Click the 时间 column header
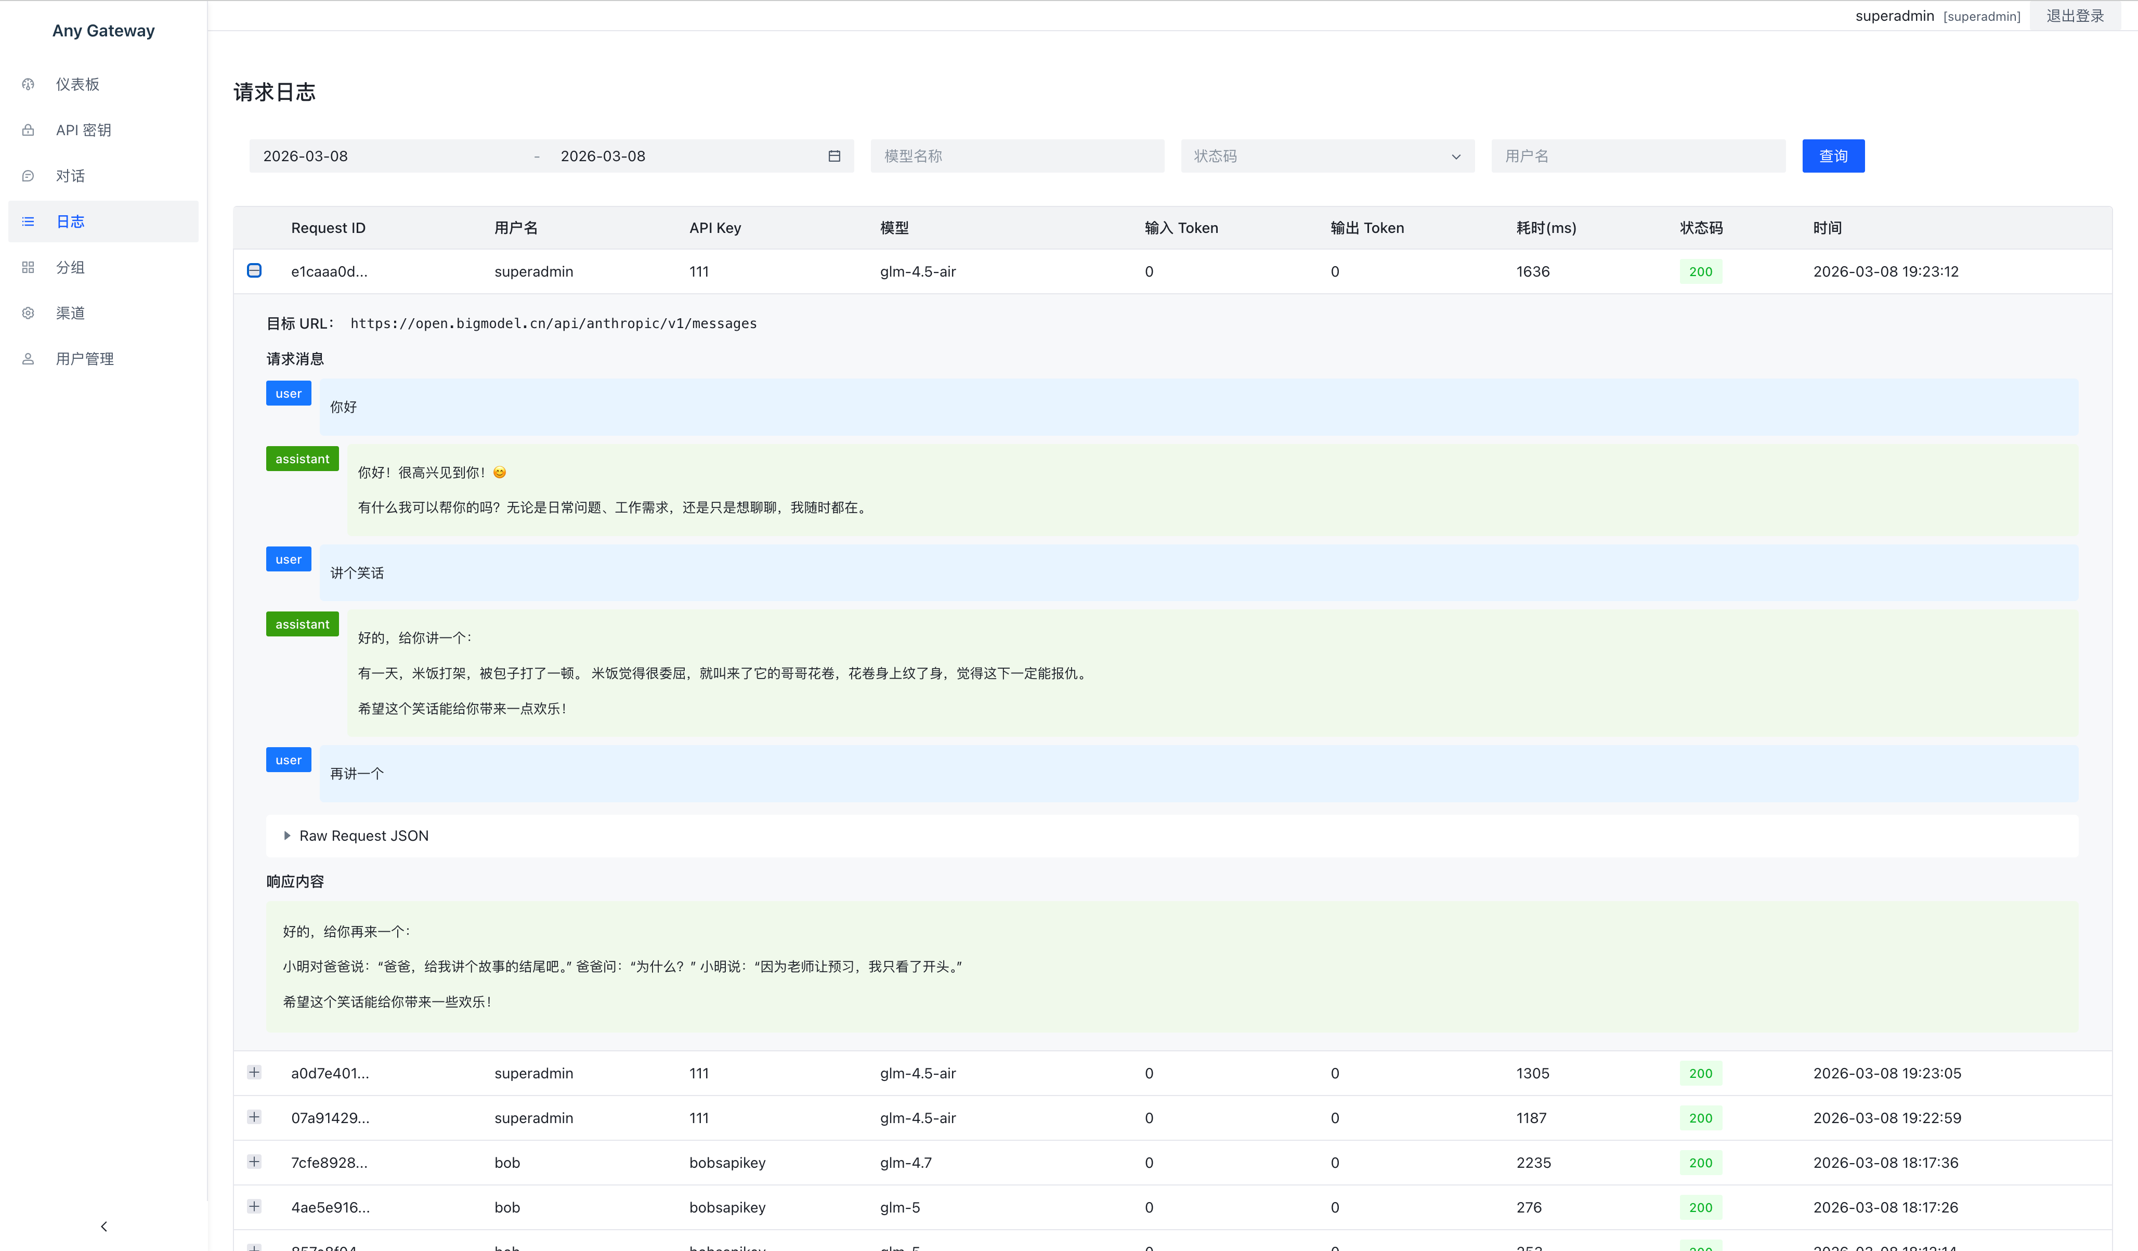2138x1251 pixels. click(x=1827, y=227)
